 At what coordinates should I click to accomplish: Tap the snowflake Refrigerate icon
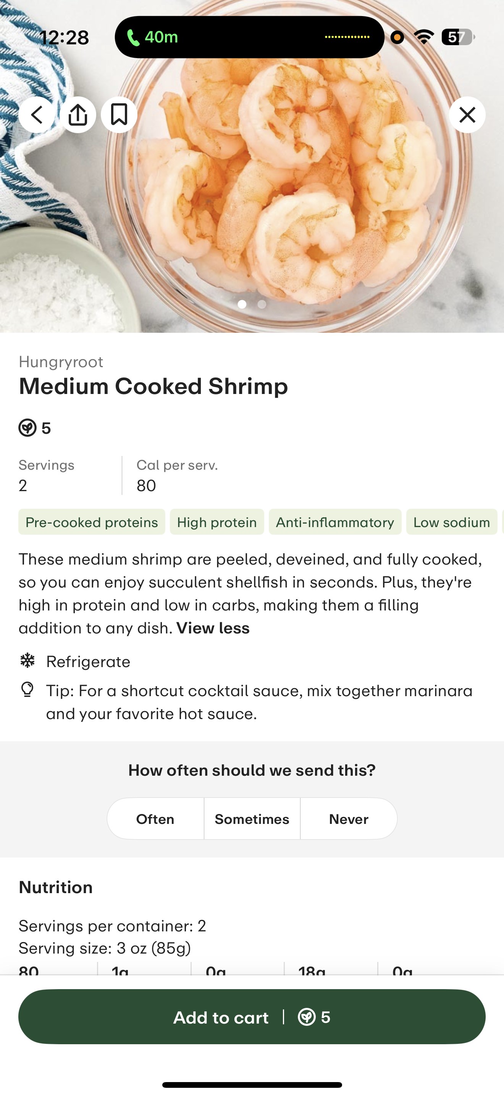point(27,661)
